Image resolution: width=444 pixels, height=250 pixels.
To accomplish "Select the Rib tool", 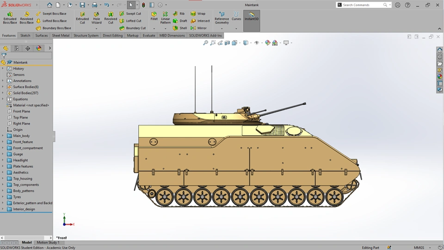I will [x=179, y=13].
